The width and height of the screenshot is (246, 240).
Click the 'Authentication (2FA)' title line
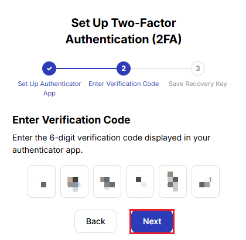124,39
